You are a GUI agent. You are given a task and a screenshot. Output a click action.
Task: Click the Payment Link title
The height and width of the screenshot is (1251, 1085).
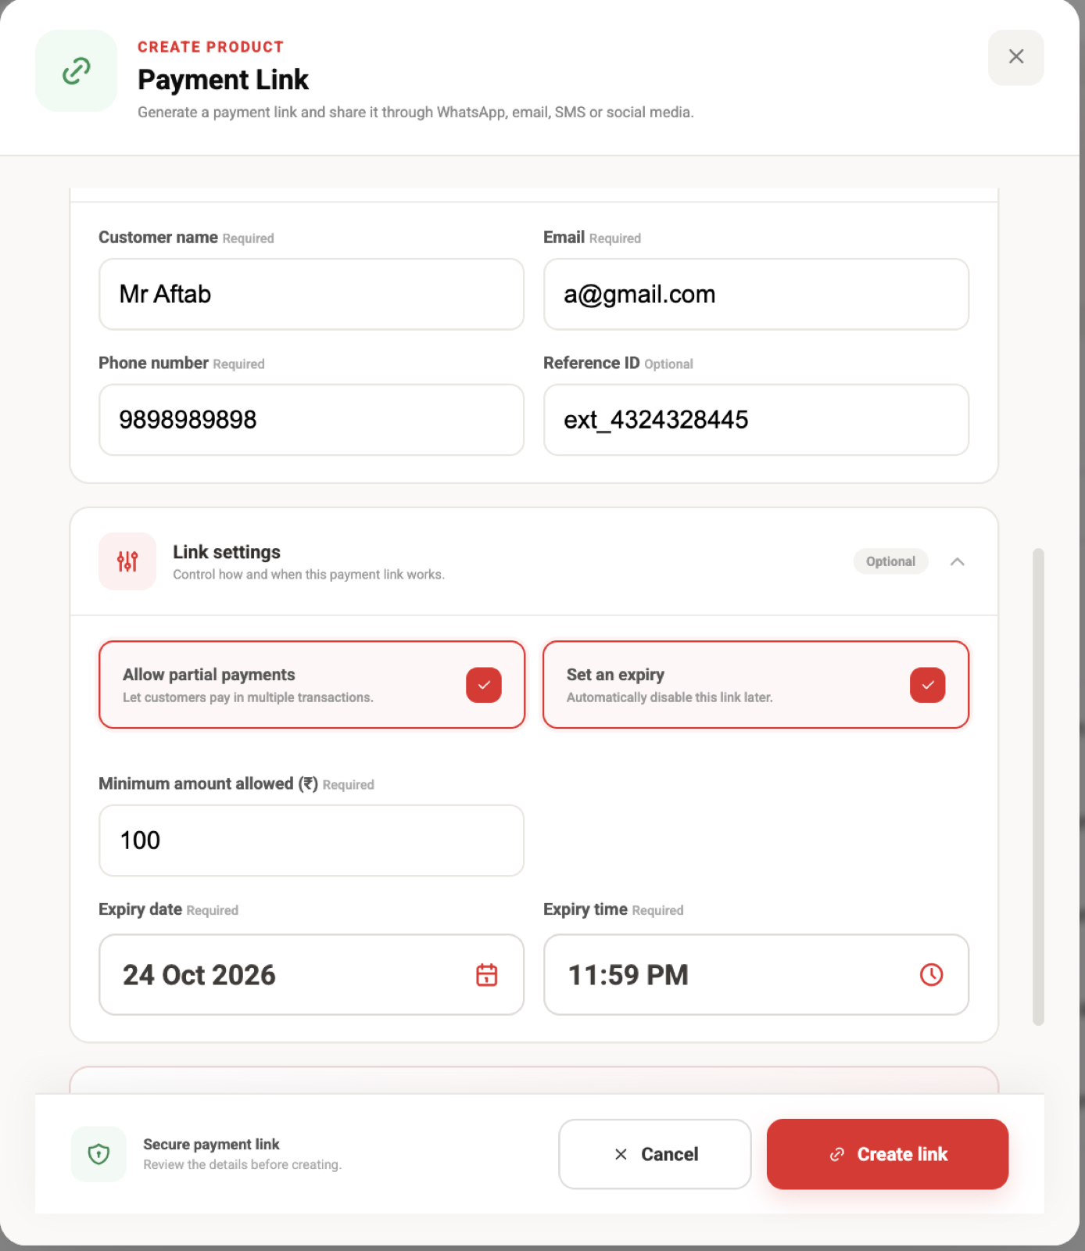point(224,80)
